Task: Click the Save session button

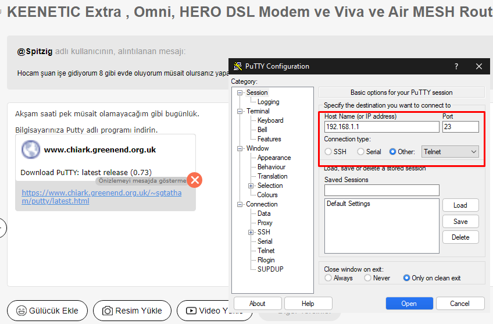Action: pyautogui.click(x=460, y=222)
